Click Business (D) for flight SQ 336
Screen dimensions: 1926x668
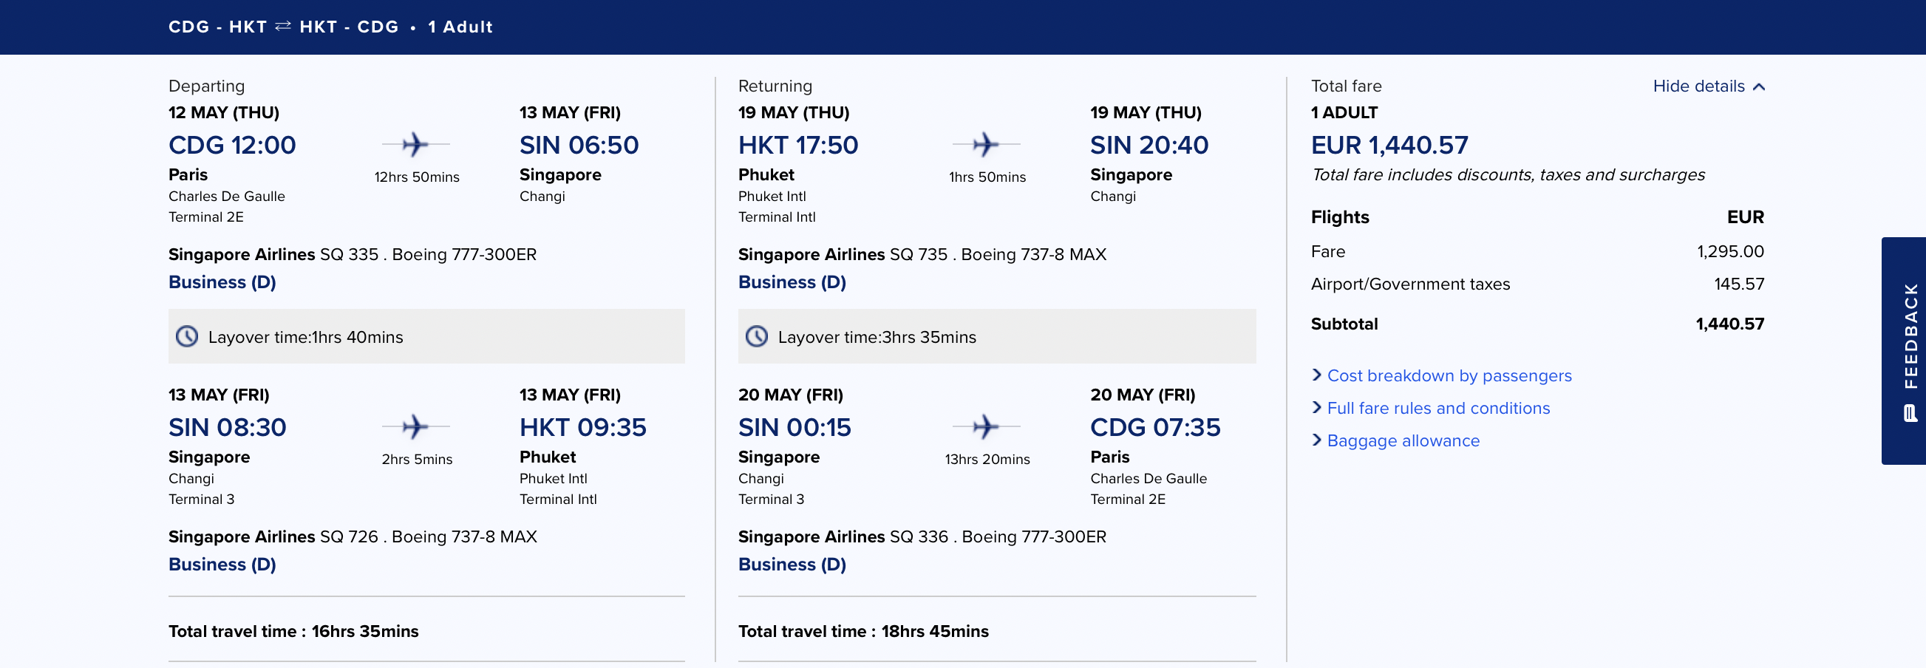click(792, 565)
